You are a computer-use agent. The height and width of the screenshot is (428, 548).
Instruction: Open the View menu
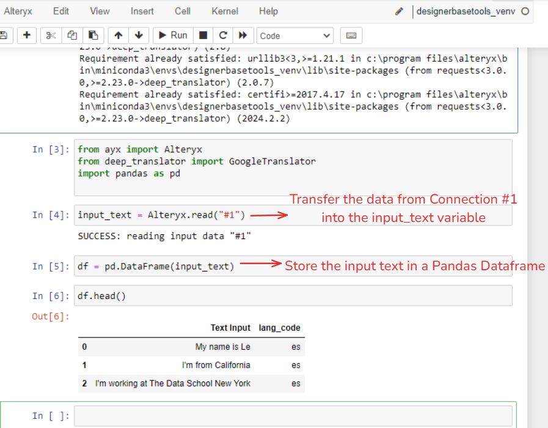point(100,12)
